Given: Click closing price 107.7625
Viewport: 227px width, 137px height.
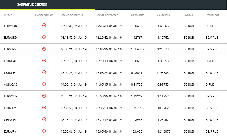Looking at the screenshot, I should click(x=164, y=108).
